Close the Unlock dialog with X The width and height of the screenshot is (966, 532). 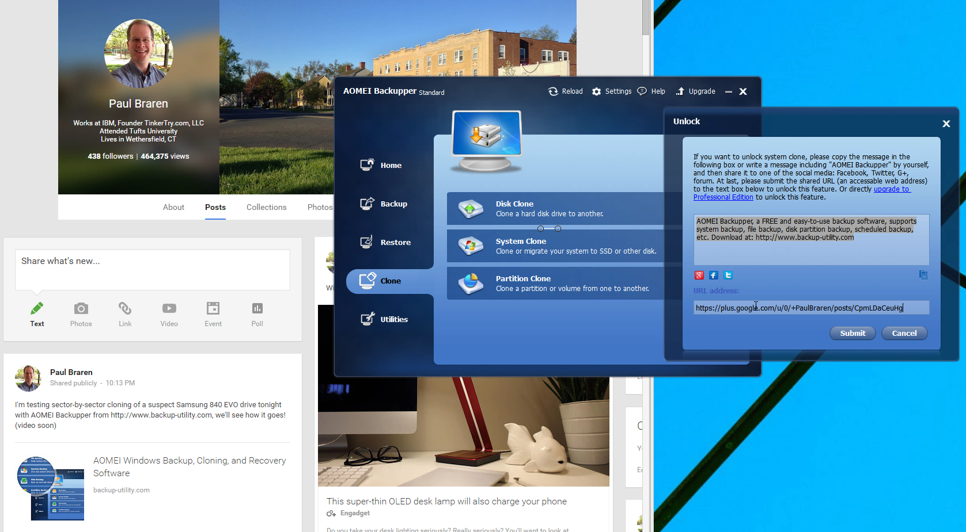click(x=946, y=124)
